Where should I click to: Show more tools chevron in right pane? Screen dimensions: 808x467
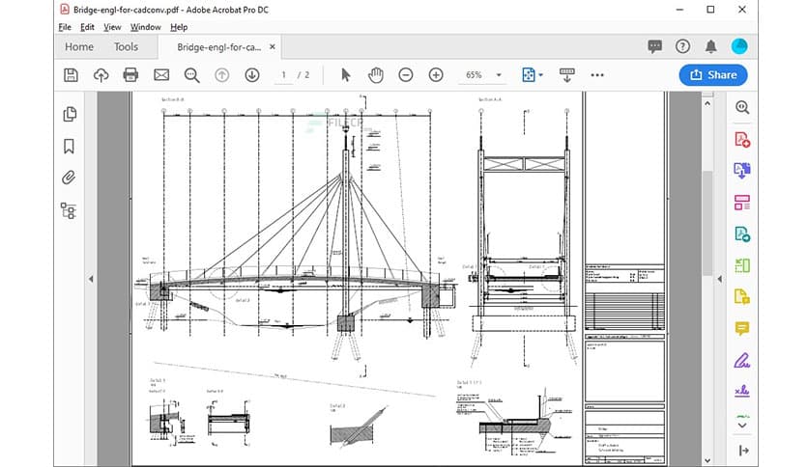coord(742,426)
